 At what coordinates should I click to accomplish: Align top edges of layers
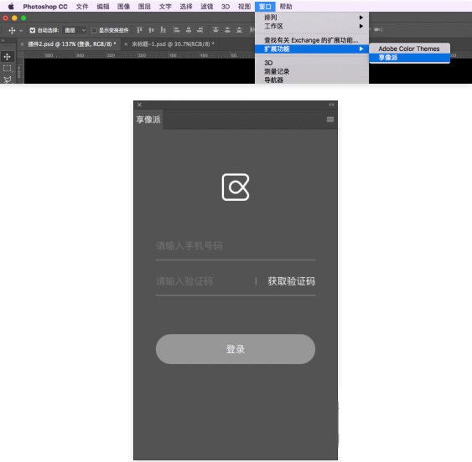(x=139, y=30)
